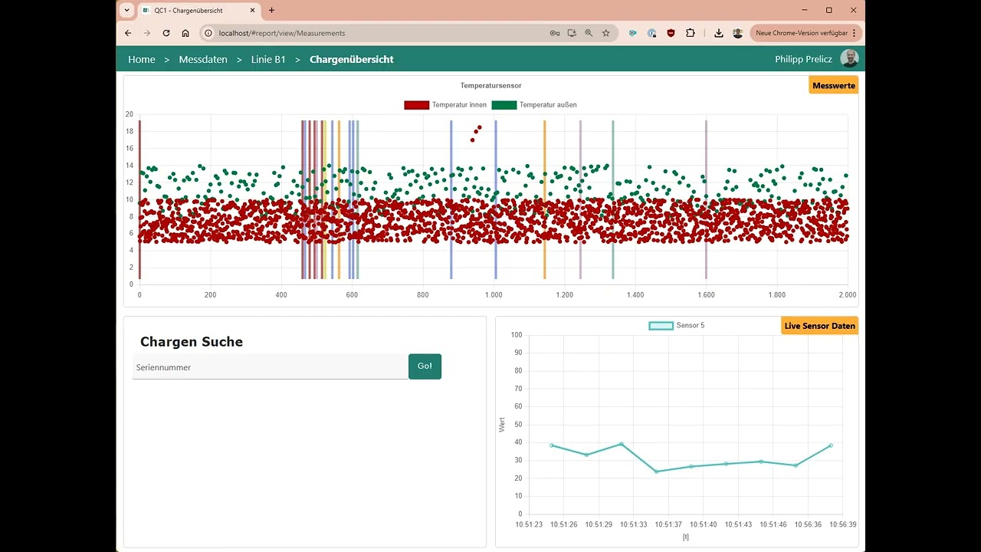Open the red shield extension icon
The image size is (981, 552).
pos(671,33)
